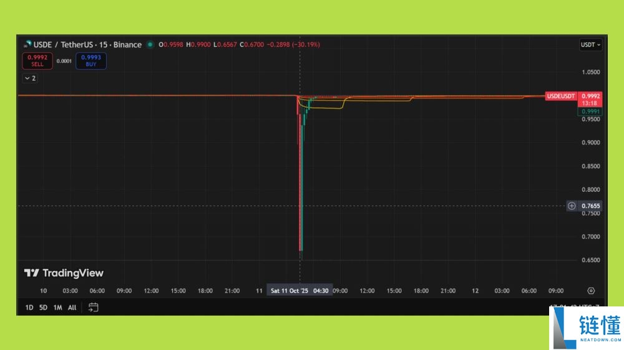Click the USDEUSDT price label tag
This screenshot has width=624, height=350.
click(x=560, y=96)
